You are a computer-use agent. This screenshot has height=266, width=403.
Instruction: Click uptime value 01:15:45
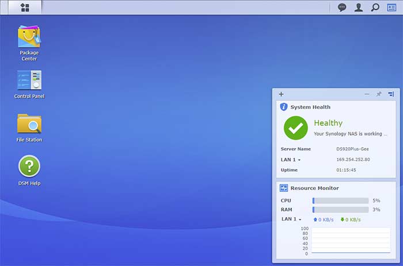(x=346, y=170)
